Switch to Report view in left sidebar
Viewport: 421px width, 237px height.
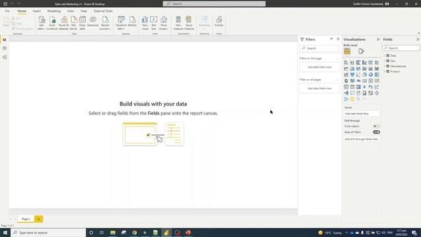5,39
